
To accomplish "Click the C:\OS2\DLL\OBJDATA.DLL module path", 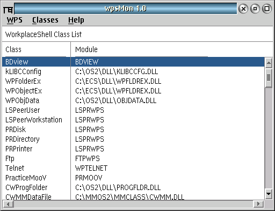I will pos(115,100).
